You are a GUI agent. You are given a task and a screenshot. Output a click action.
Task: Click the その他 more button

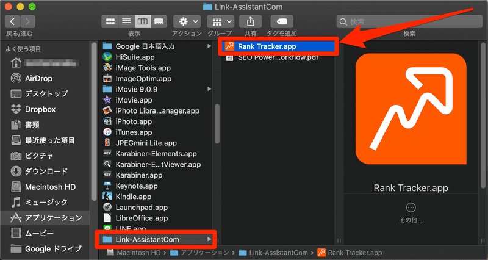[411, 212]
